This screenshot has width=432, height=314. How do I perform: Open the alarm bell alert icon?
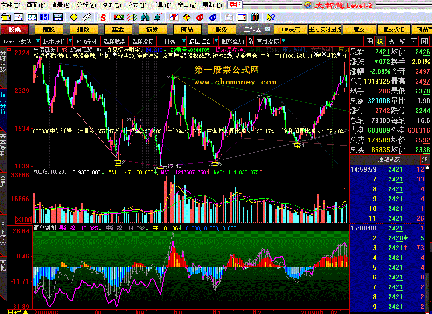coord(158,17)
